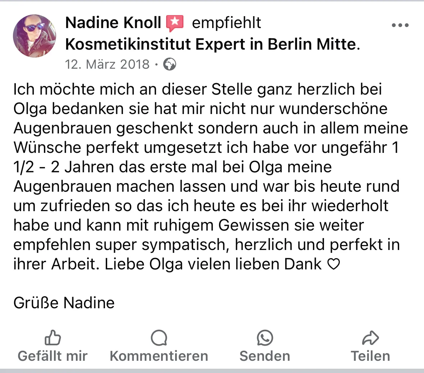The height and width of the screenshot is (373, 424).
Task: Click Gefällt mir to like the post
Action: click(53, 356)
